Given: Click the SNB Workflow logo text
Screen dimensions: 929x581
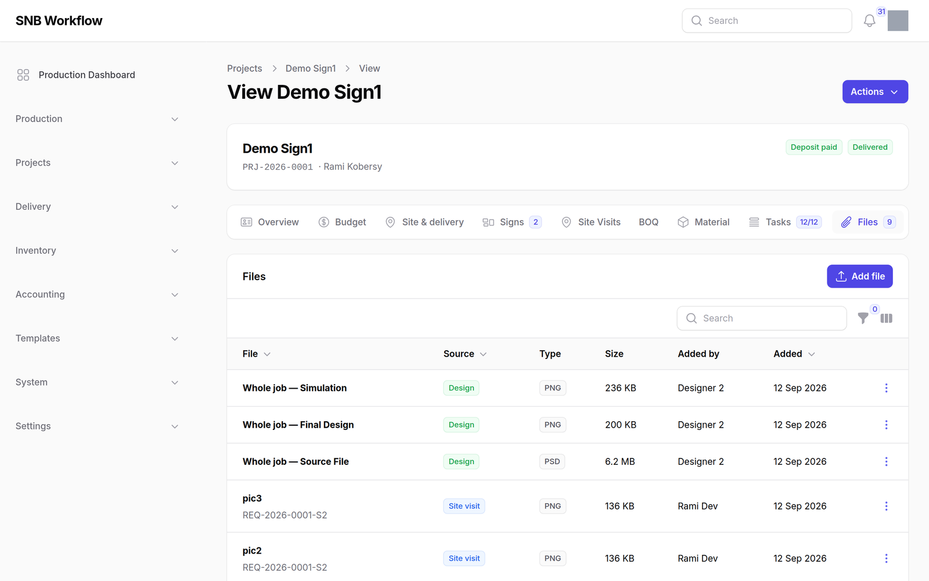Looking at the screenshot, I should [x=59, y=21].
